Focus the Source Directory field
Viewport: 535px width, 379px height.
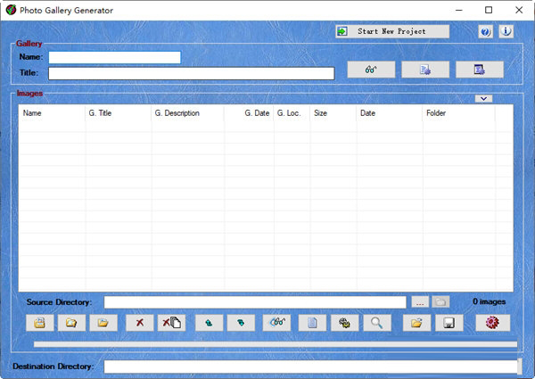point(255,302)
